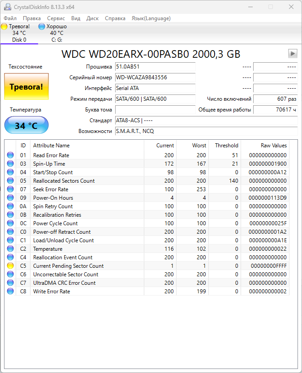Click the firmware field 51.0AB51
This screenshot has height=373, width=302.
pyautogui.click(x=155, y=67)
